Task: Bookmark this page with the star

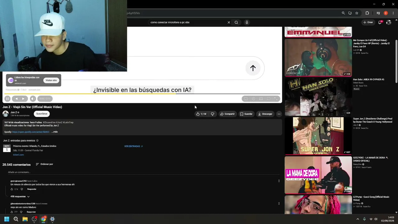Action: pyautogui.click(x=357, y=13)
